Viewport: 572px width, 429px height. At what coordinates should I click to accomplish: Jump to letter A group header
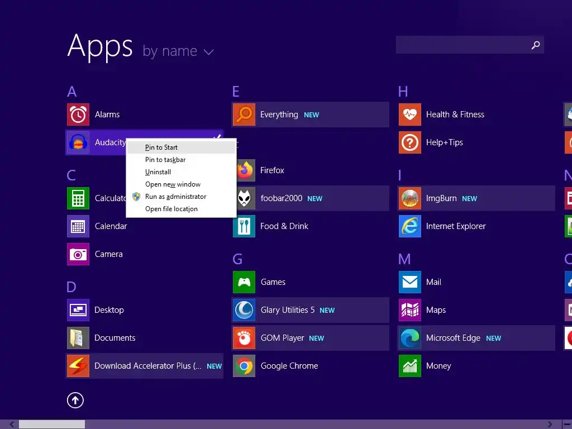(x=72, y=92)
